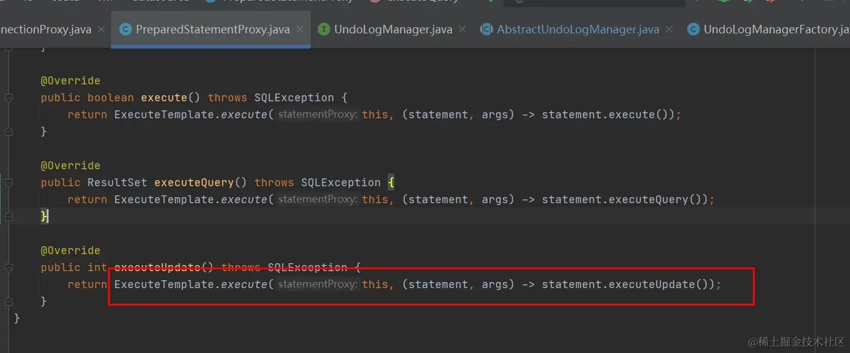
Task: Click the final class closing brace
Action: point(17,318)
